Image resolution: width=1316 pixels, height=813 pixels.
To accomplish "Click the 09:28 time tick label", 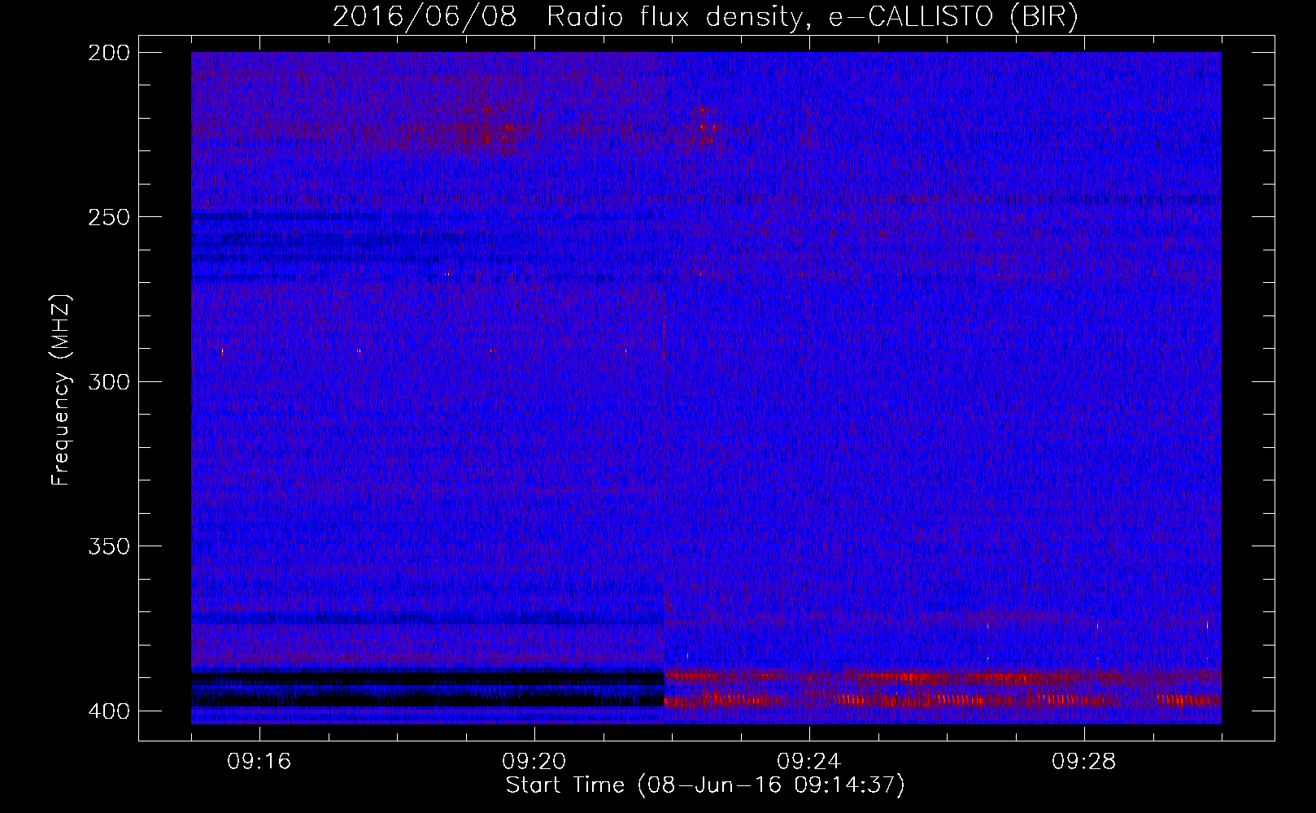I will coord(1084,762).
